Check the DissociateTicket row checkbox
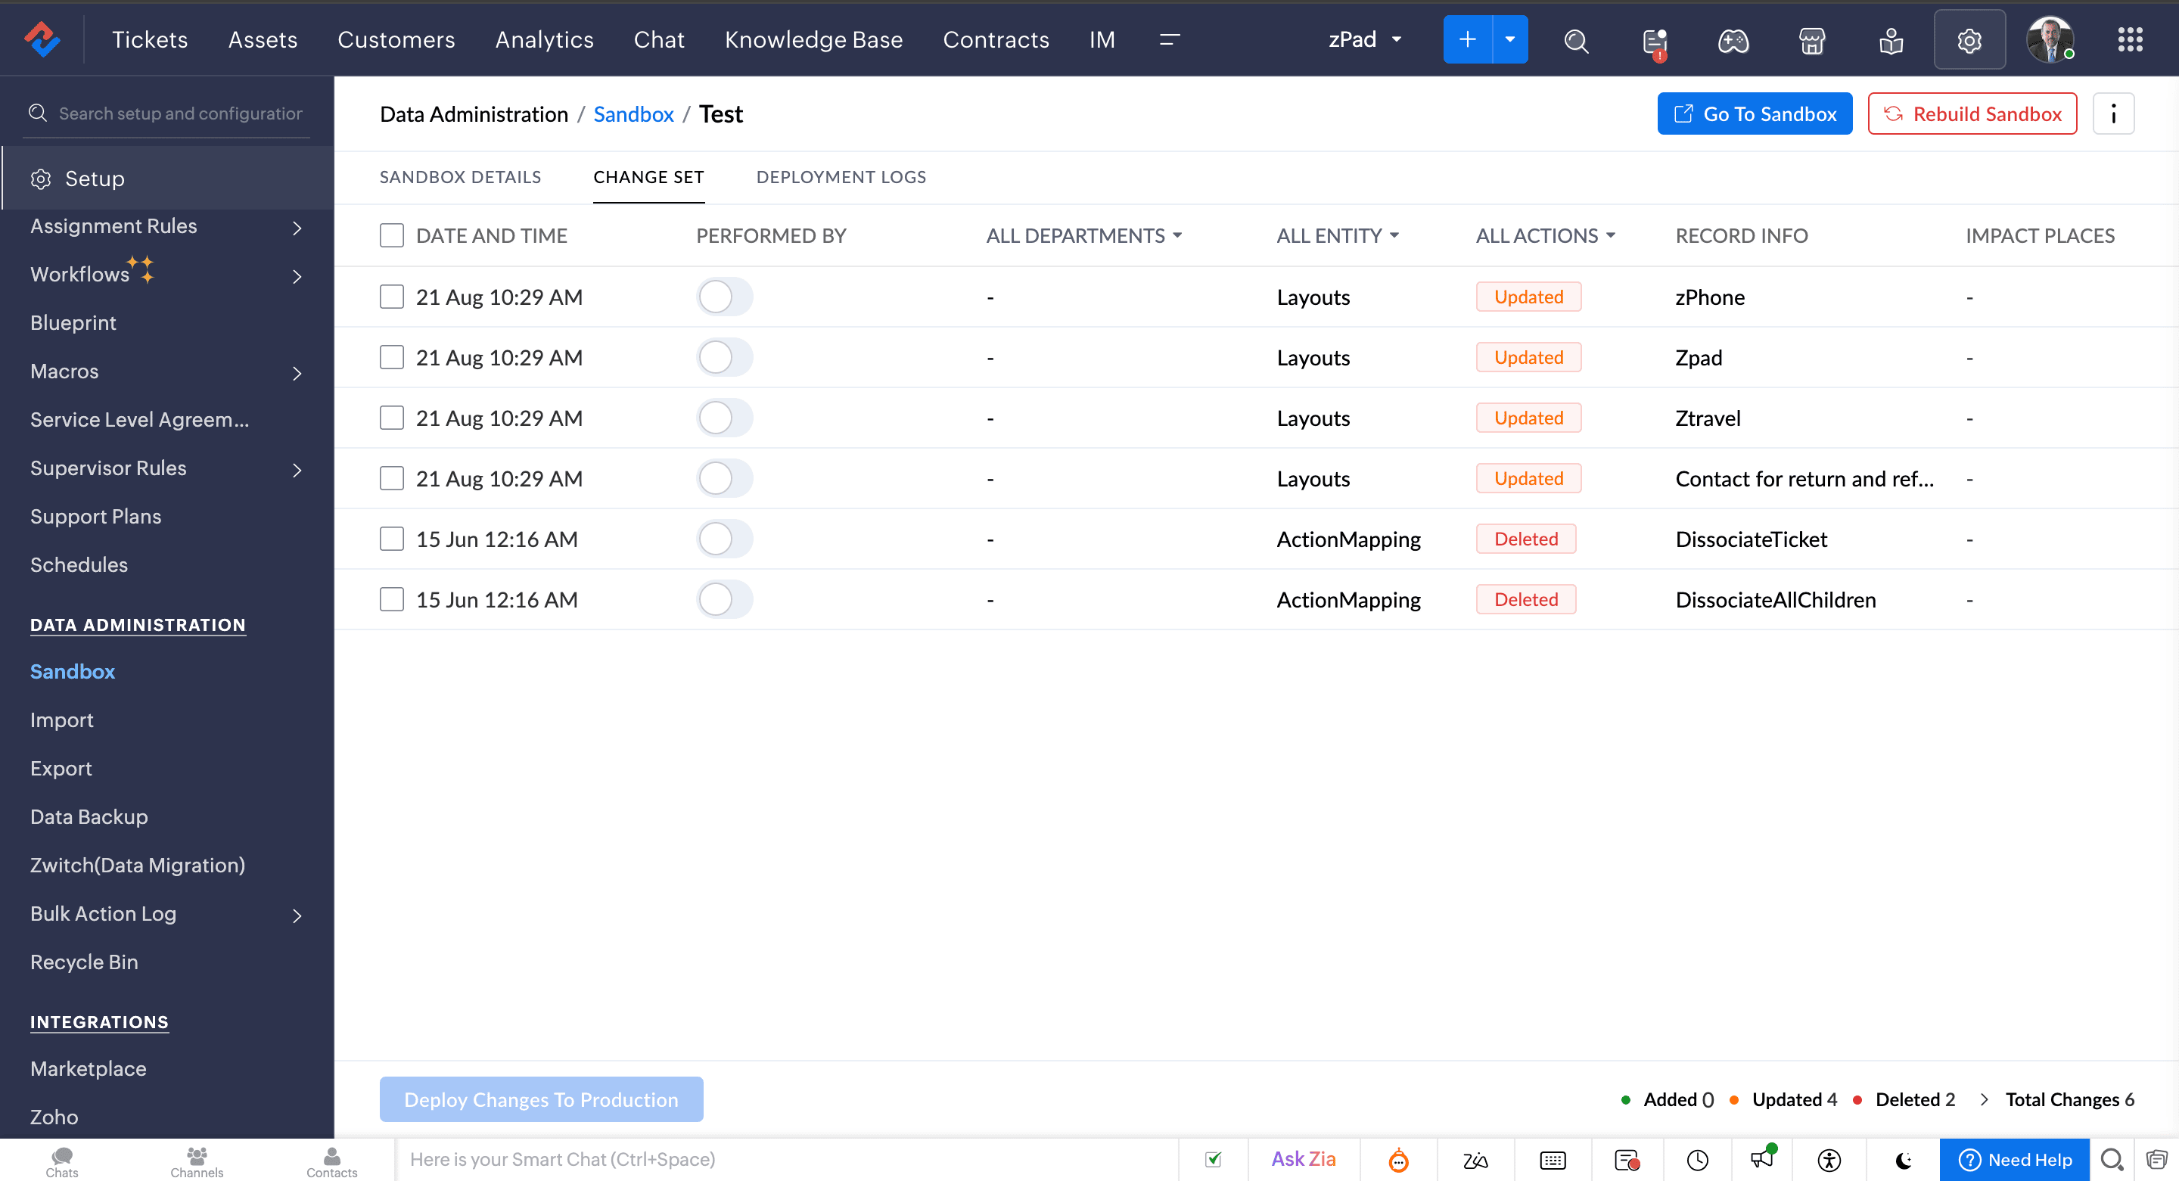 (x=392, y=538)
